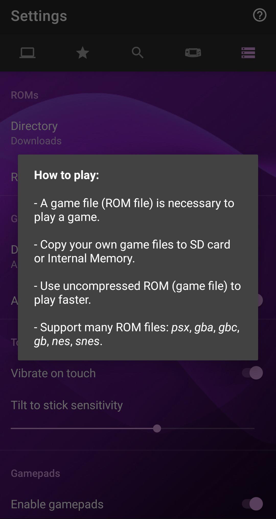Screen dimensions: 276x519
Task: Click the Gamepads section header
Action: (36, 474)
